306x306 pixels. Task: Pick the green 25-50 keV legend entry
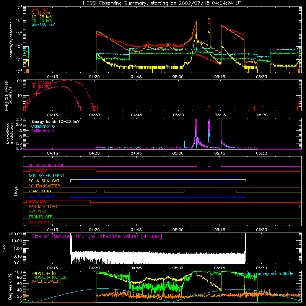pos(42,21)
